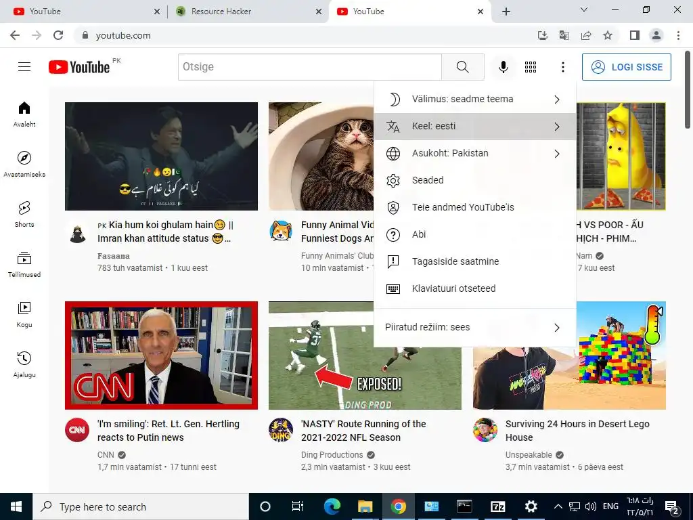Select Abi help menu item
The height and width of the screenshot is (520, 693).
(474, 234)
